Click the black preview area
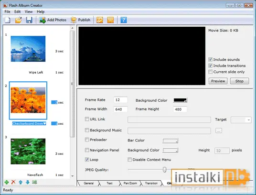Viewport: 256px width, 195px height. [x=142, y=56]
